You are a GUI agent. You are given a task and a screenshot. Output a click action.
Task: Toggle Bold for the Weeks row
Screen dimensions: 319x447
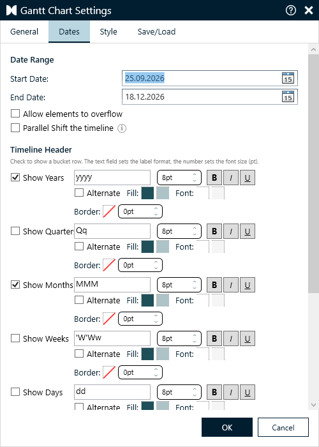214,338
